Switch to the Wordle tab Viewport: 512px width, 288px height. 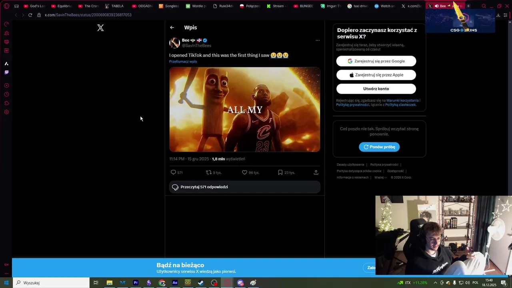tap(196, 6)
